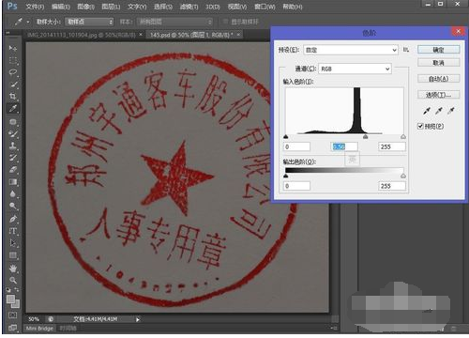This screenshot has height=338, width=469.
Task: Switch to the IMG_20141113_101904.jpg tab
Action: click(x=82, y=35)
